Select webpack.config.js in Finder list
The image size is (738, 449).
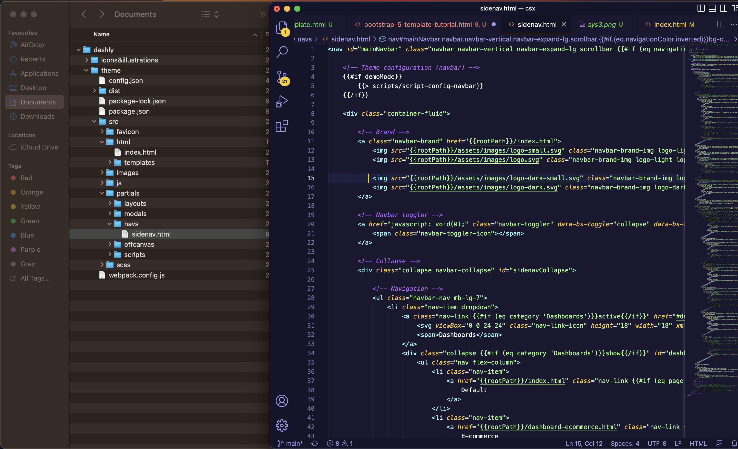170,275
